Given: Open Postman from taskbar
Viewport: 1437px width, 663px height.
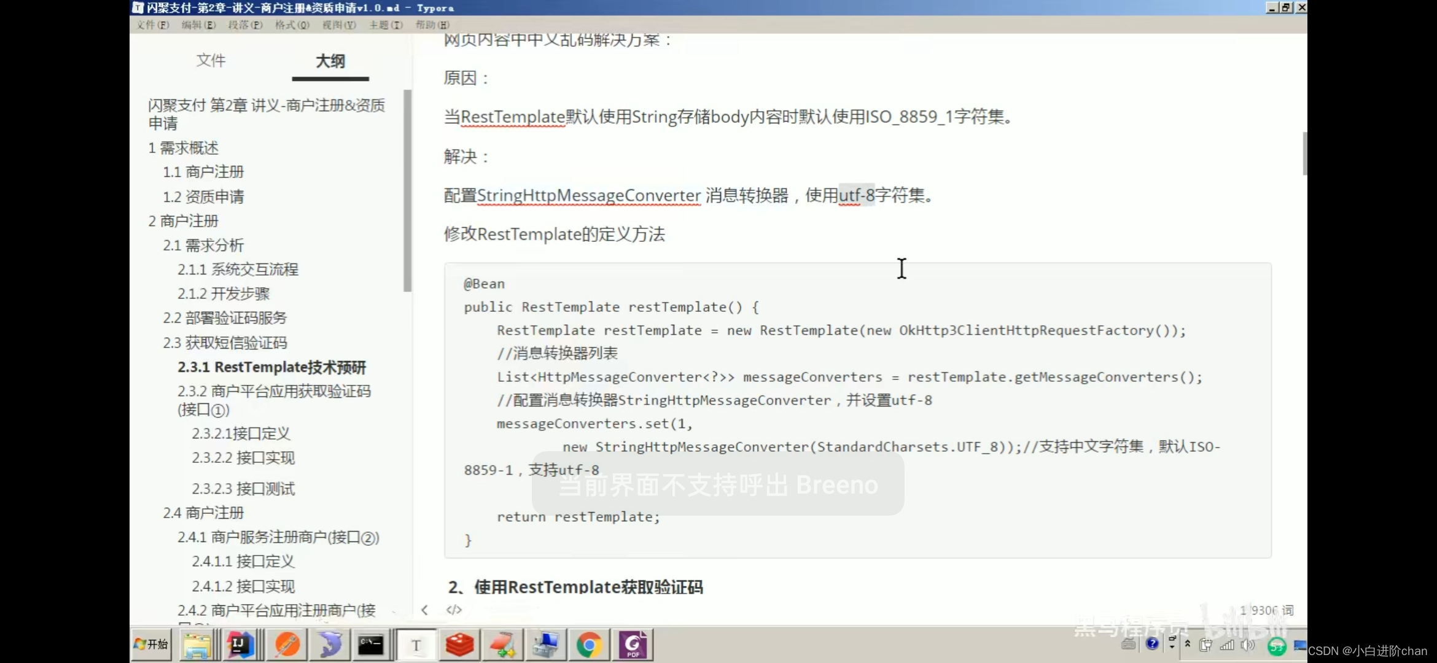Looking at the screenshot, I should pos(287,645).
